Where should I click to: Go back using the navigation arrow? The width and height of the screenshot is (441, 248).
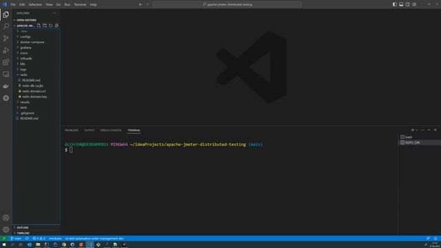[141, 4]
